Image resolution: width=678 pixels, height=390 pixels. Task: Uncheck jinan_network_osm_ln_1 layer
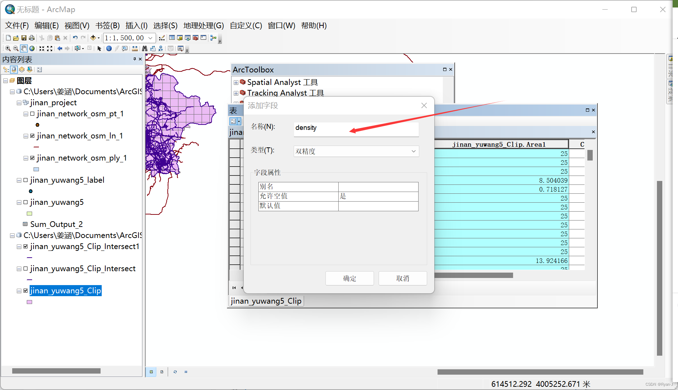click(32, 136)
